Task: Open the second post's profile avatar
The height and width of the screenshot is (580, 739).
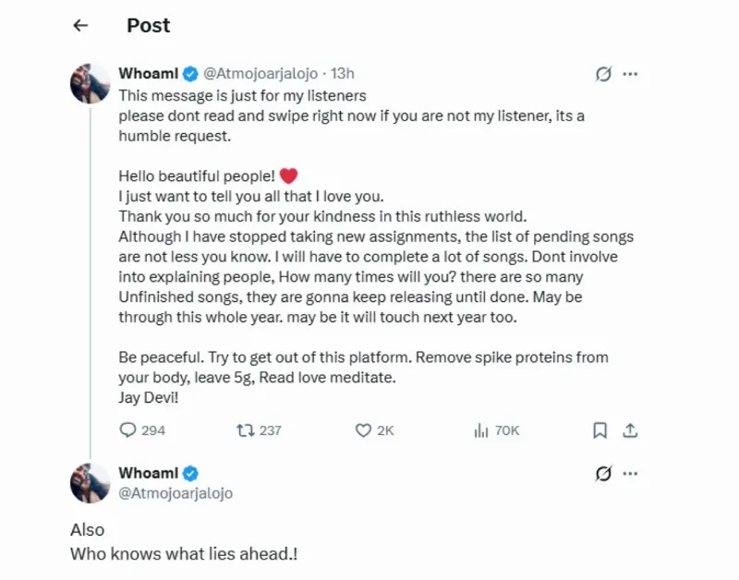Action: [x=91, y=483]
